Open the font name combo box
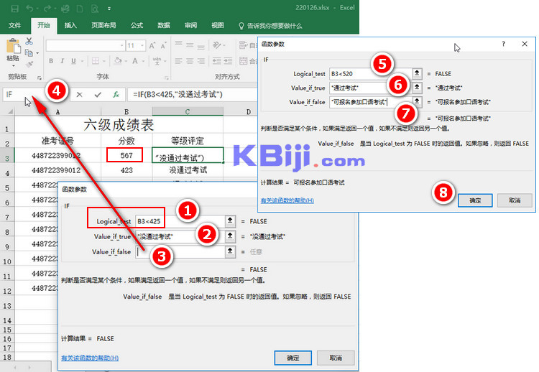This screenshot has width=539, height=372. pyautogui.click(x=86, y=45)
